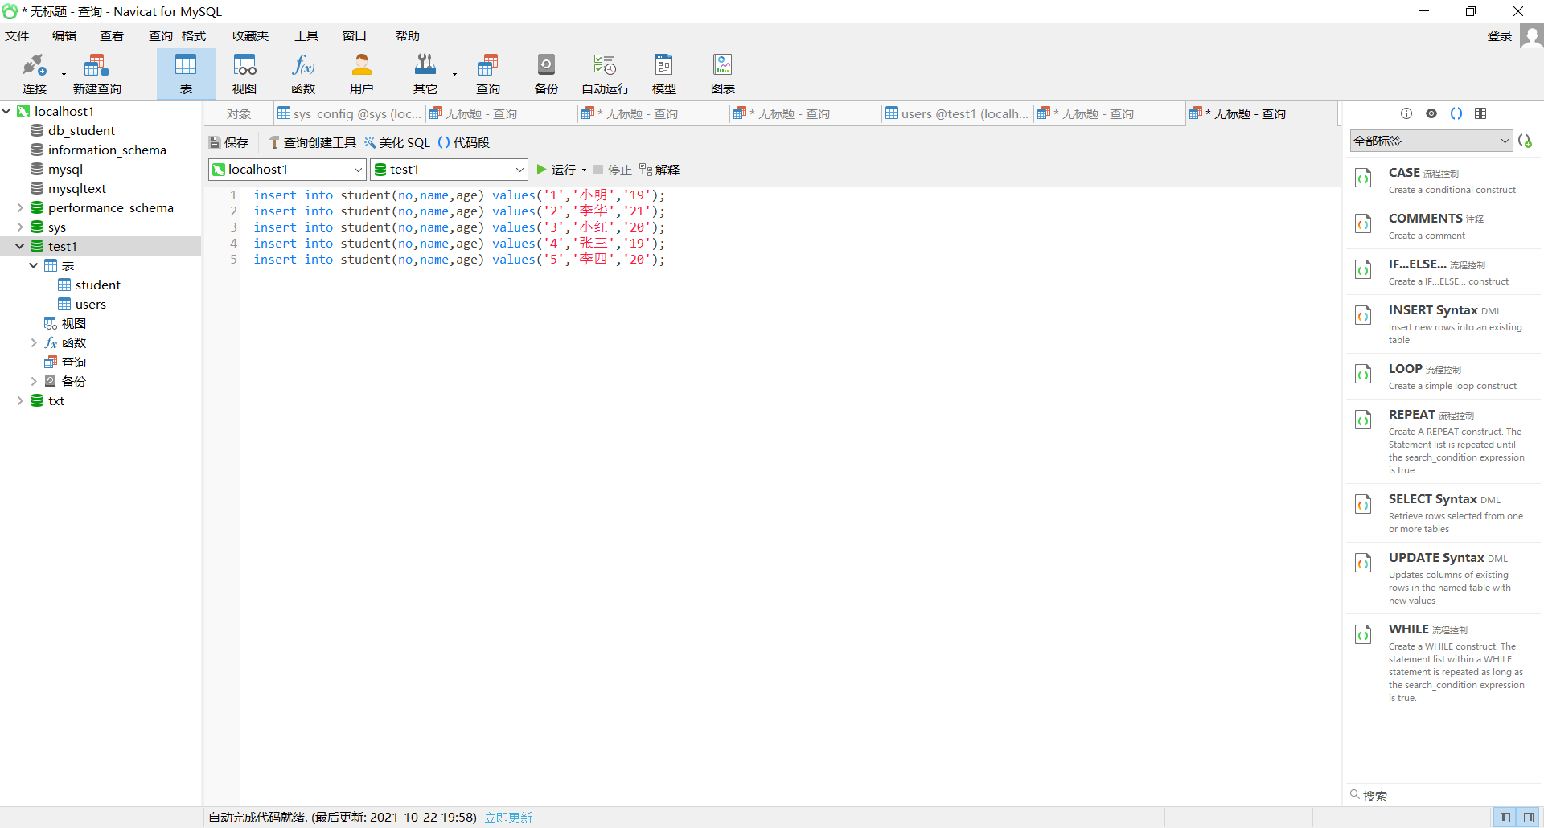Toggle the eye preview icon in right panel
Screen dimensions: 1544x828
pos(1431,113)
